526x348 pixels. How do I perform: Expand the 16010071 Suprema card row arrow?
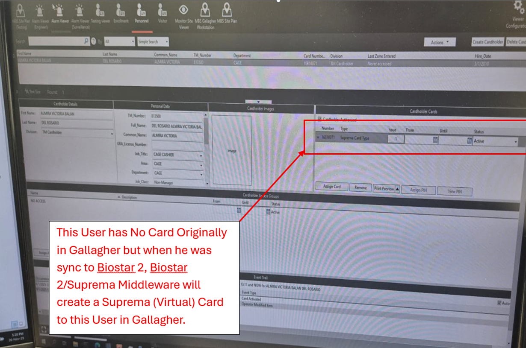[318, 138]
